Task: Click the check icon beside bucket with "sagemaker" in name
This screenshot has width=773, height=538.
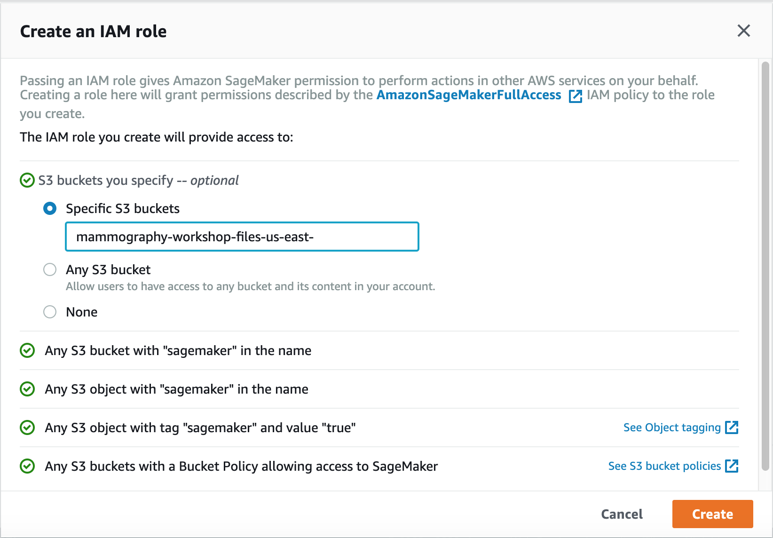Action: 27,351
